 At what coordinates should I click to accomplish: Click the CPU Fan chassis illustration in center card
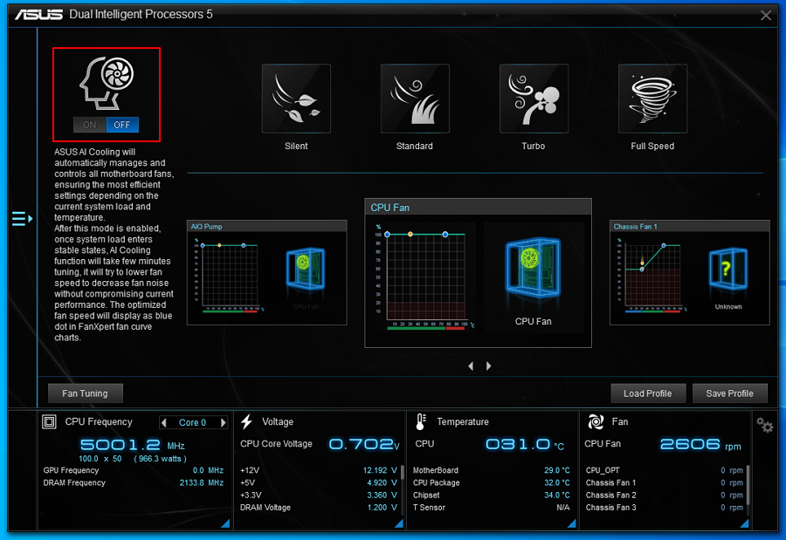coord(534,268)
